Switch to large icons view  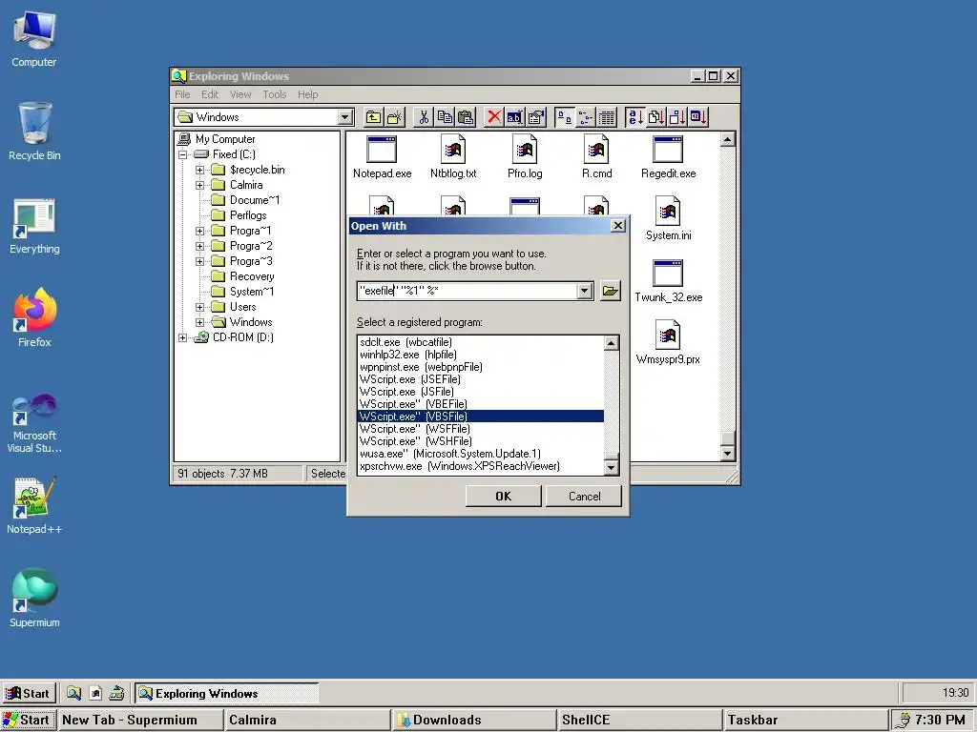565,117
